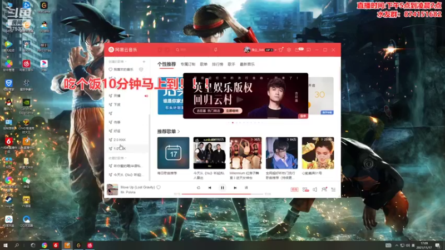Pause the currently playing song
Image resolution: width=445 pixels, height=250 pixels.
222,188
